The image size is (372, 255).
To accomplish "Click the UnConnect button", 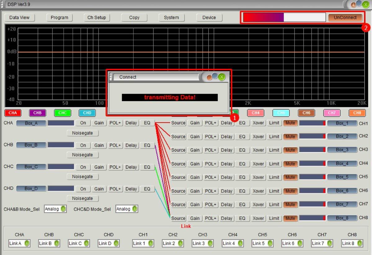I will (345, 17).
